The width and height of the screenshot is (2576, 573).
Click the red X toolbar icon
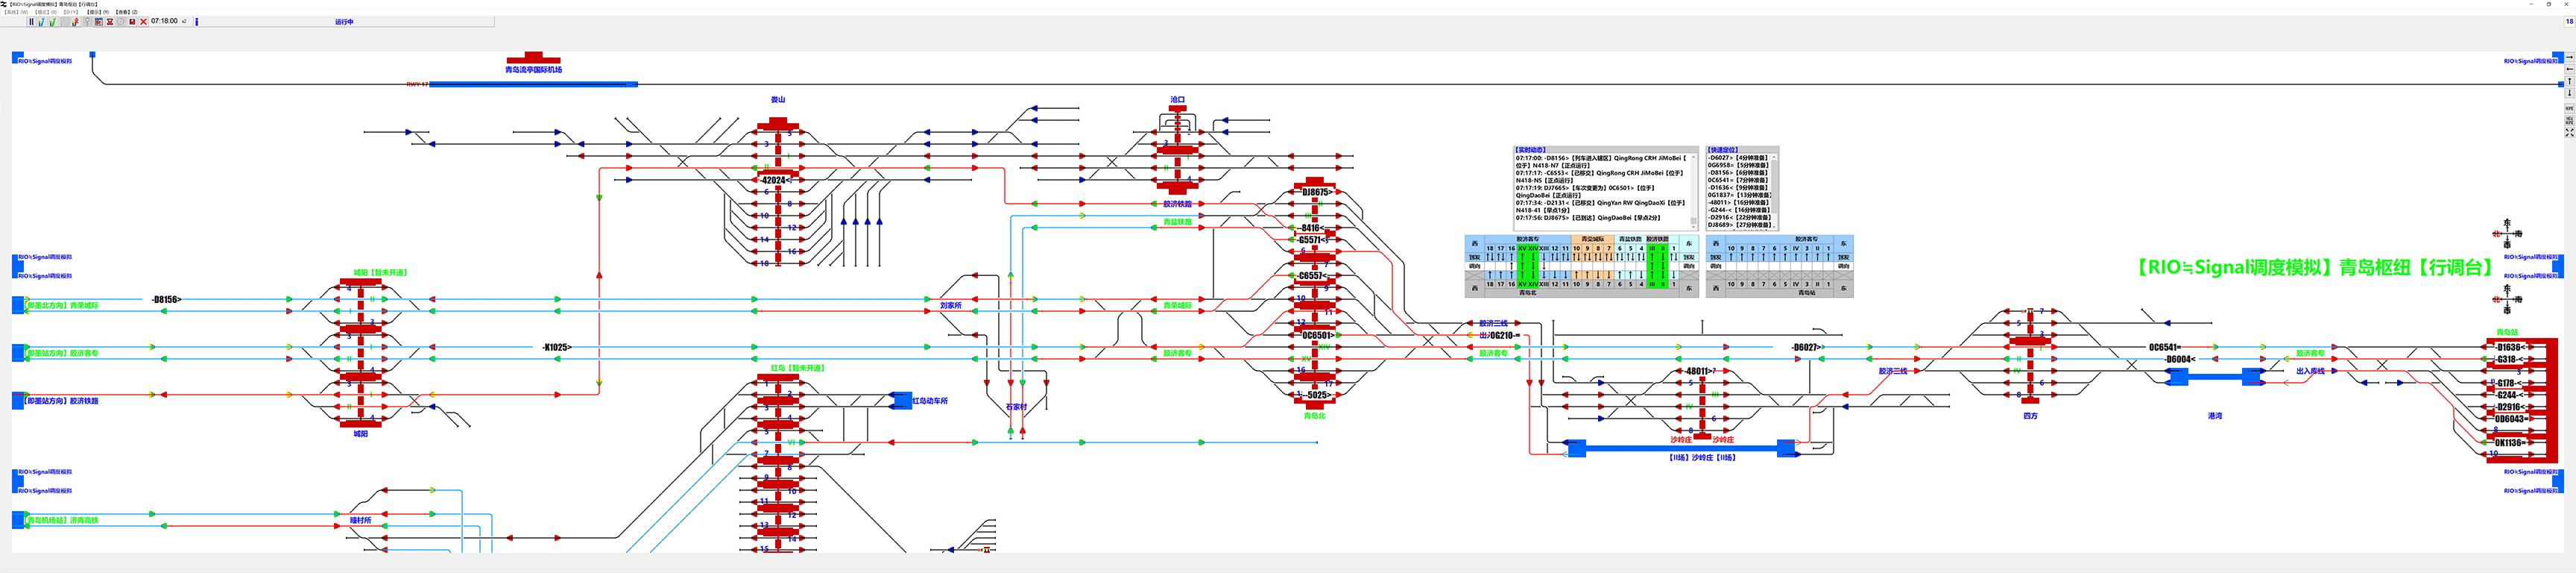click(143, 21)
